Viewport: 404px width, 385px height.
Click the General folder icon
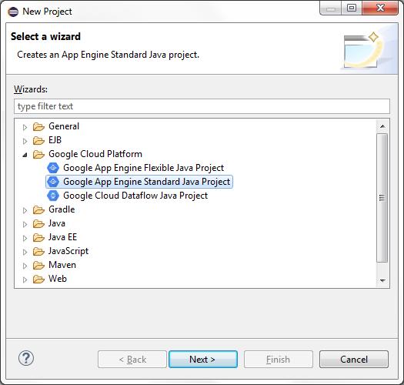coord(38,126)
